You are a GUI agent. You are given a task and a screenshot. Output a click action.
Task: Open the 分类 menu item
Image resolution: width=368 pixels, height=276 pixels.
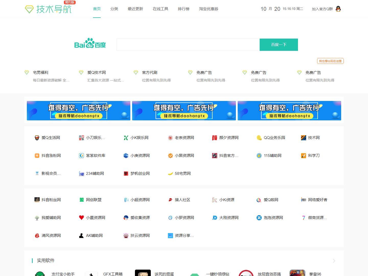[x=114, y=9]
